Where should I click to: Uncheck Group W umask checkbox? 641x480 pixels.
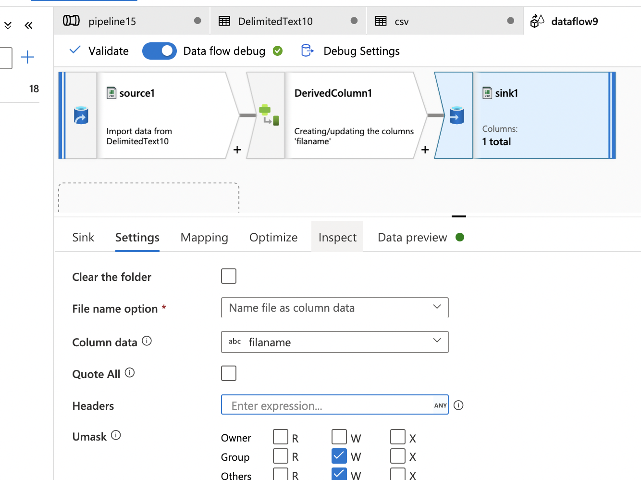pos(339,456)
